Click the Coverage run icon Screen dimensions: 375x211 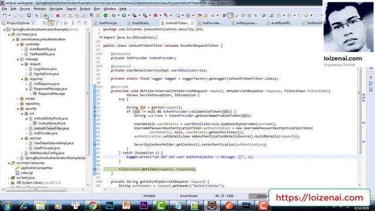click(134, 16)
